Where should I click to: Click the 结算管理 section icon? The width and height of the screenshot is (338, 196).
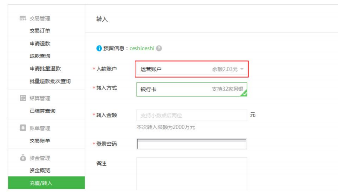click(23, 98)
